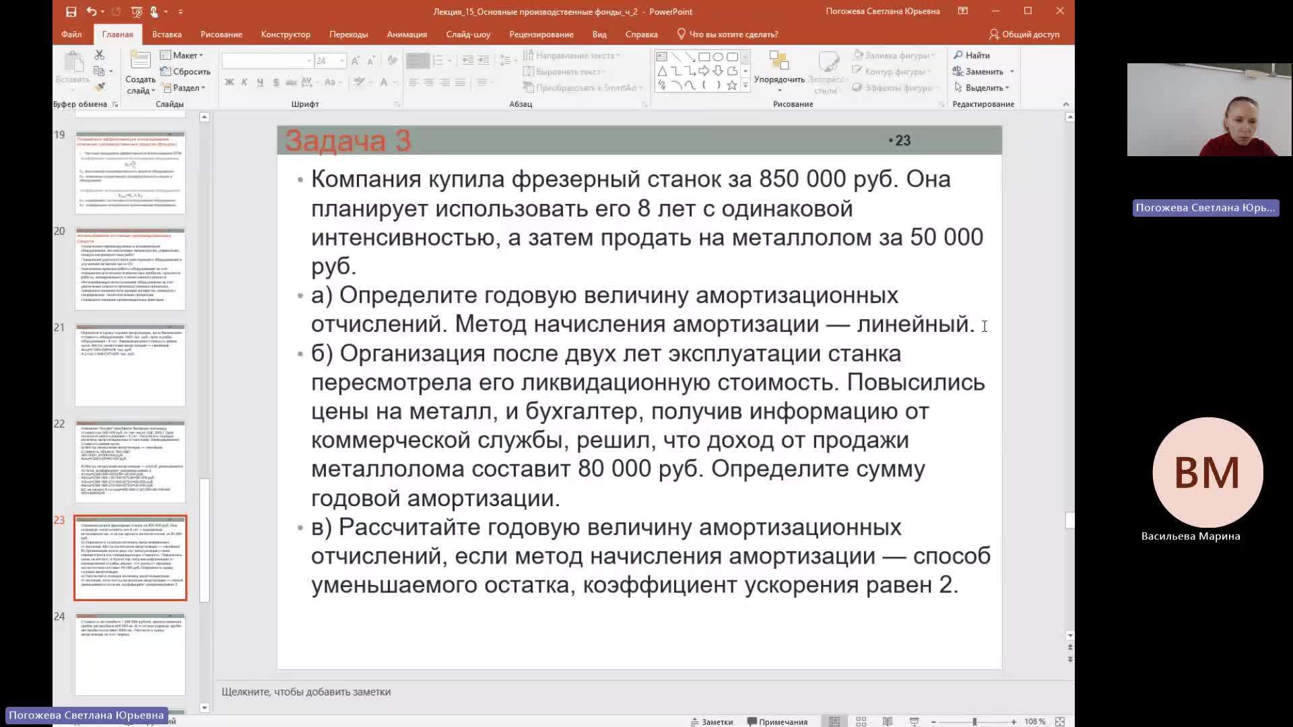Toggle touch/mouse mode icon
Image resolution: width=1293 pixels, height=727 pixels.
pos(154,11)
